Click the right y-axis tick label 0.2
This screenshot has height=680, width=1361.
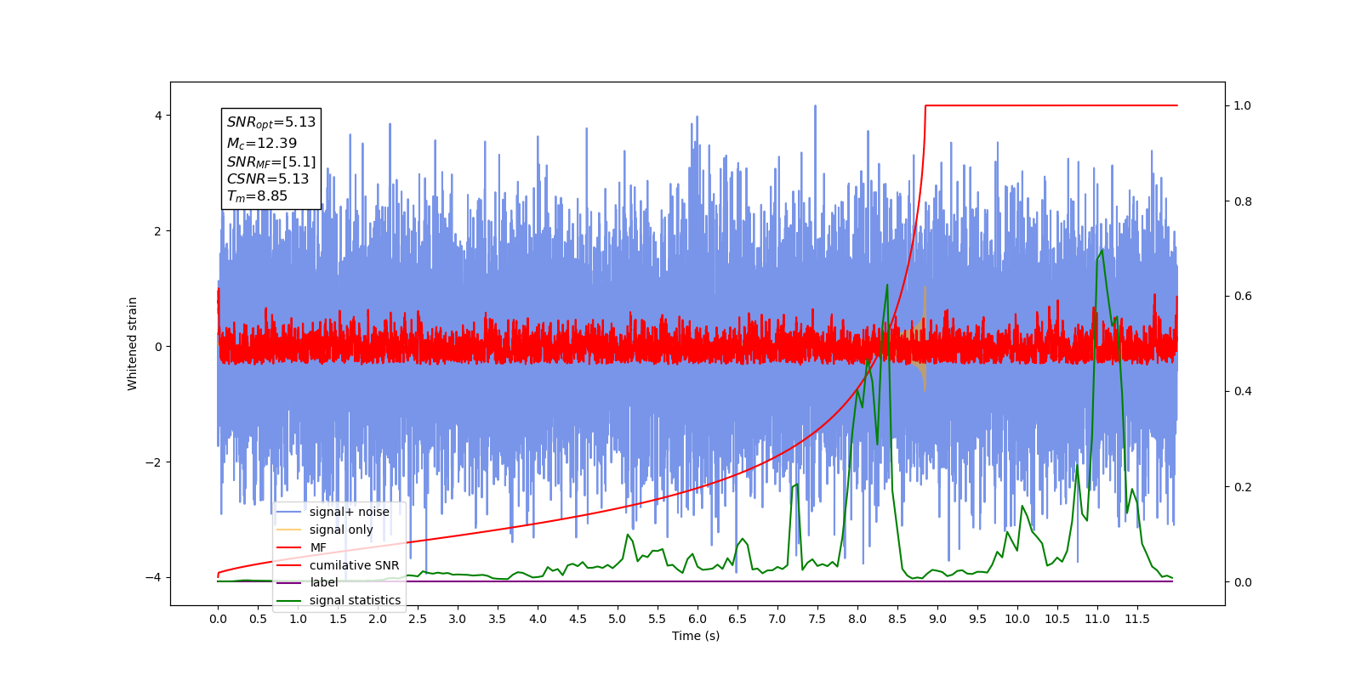click(1243, 487)
